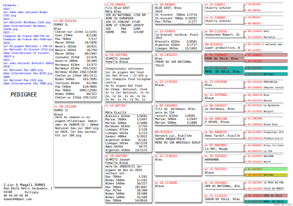Select phone number 06 64 64 58 40
Viewport: 293px width, 206px height.
(16, 196)
